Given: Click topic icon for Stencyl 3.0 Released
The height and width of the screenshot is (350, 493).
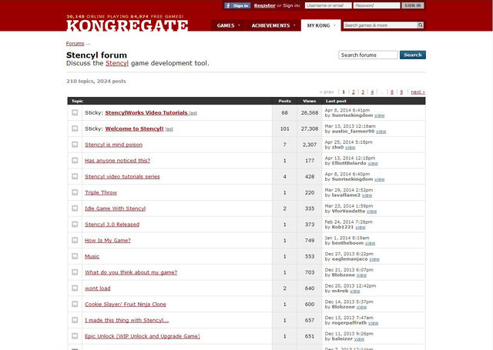Looking at the screenshot, I should click(75, 224).
